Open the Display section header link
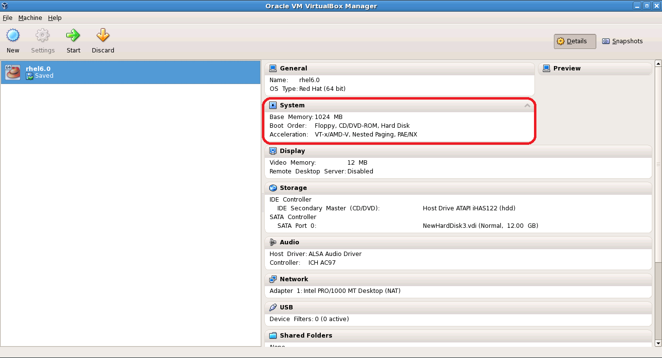Image resolution: width=662 pixels, height=358 pixels. pyautogui.click(x=293, y=151)
